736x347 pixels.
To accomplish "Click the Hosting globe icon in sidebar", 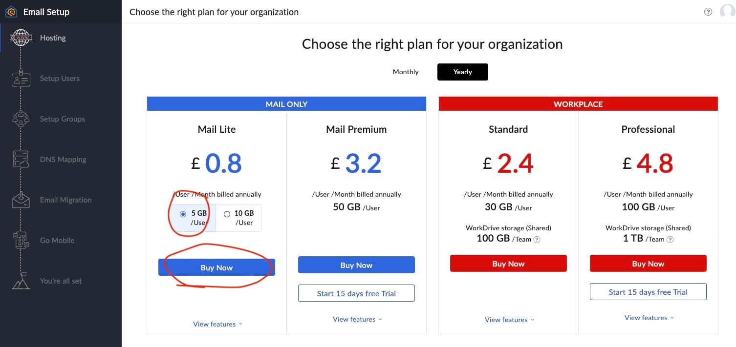I will (21, 38).
